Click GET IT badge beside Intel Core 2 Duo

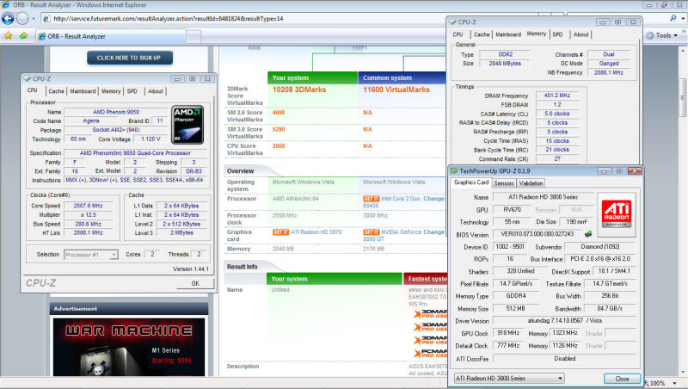pyautogui.click(x=372, y=199)
